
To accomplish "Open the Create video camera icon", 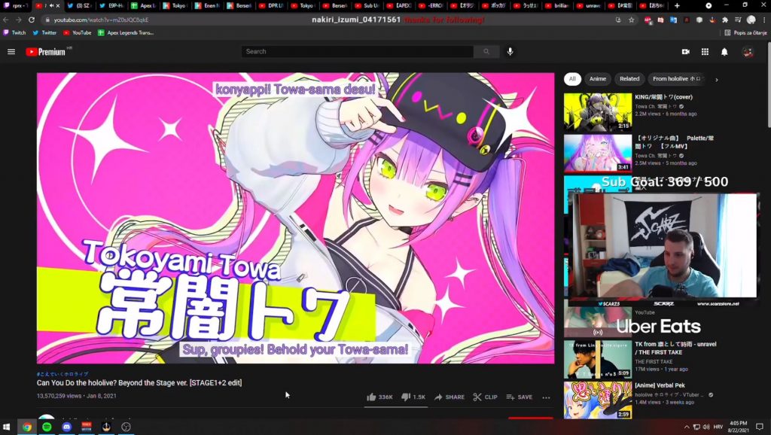I will point(685,52).
